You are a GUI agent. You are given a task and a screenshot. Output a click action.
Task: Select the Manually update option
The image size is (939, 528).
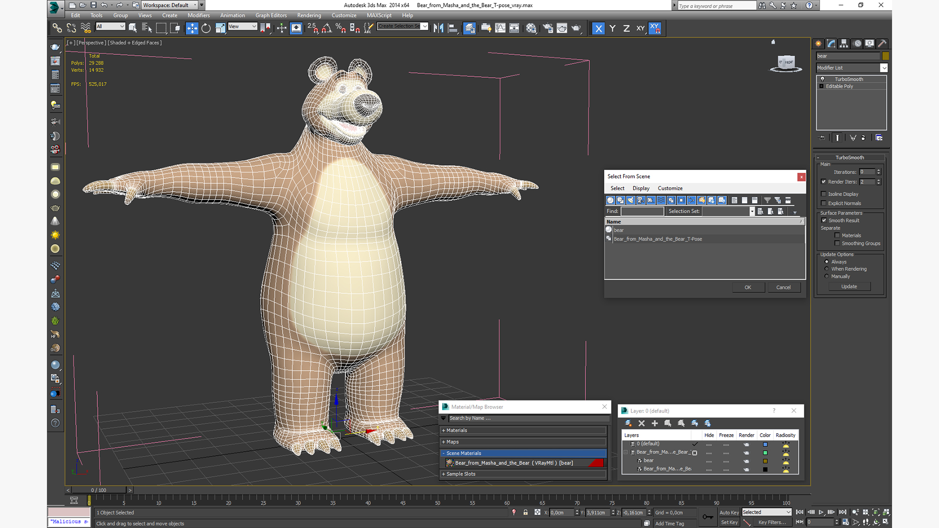pyautogui.click(x=827, y=276)
